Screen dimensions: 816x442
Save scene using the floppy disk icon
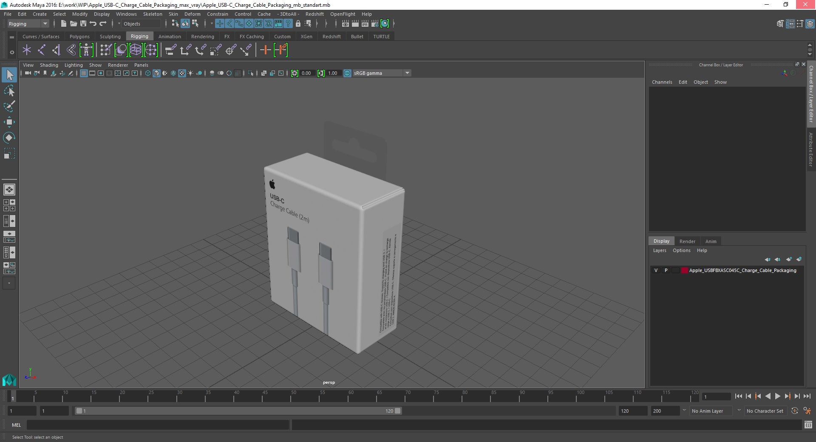pyautogui.click(x=83, y=24)
